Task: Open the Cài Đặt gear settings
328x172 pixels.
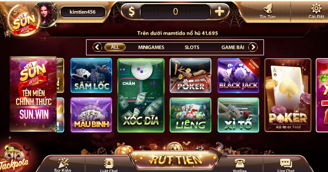Action: pyautogui.click(x=316, y=8)
